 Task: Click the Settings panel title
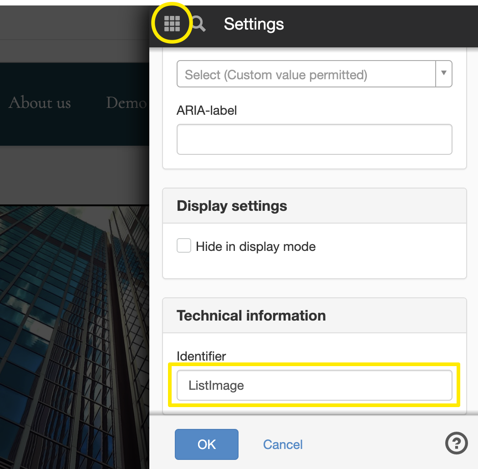[254, 24]
